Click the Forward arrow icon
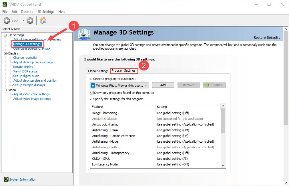This screenshot has width=289, height=186. pyautogui.click(x=30, y=21)
